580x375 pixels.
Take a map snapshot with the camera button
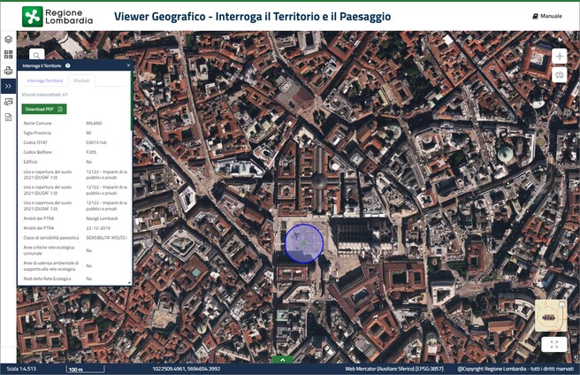[x=560, y=75]
